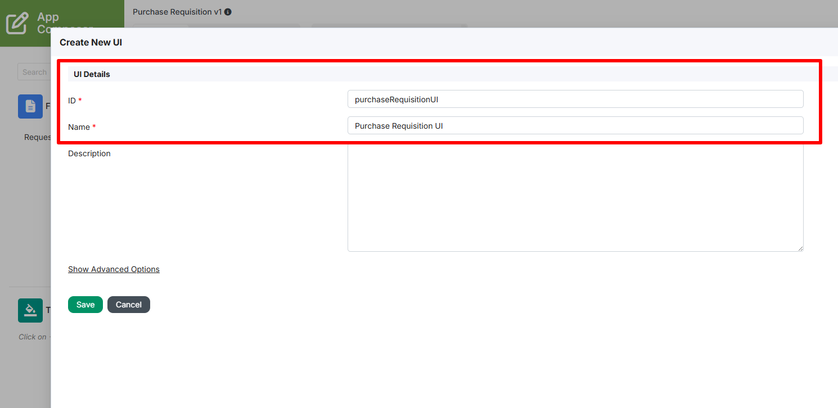Focus the ID input field
Viewport: 838px width, 408px height.
pos(575,99)
